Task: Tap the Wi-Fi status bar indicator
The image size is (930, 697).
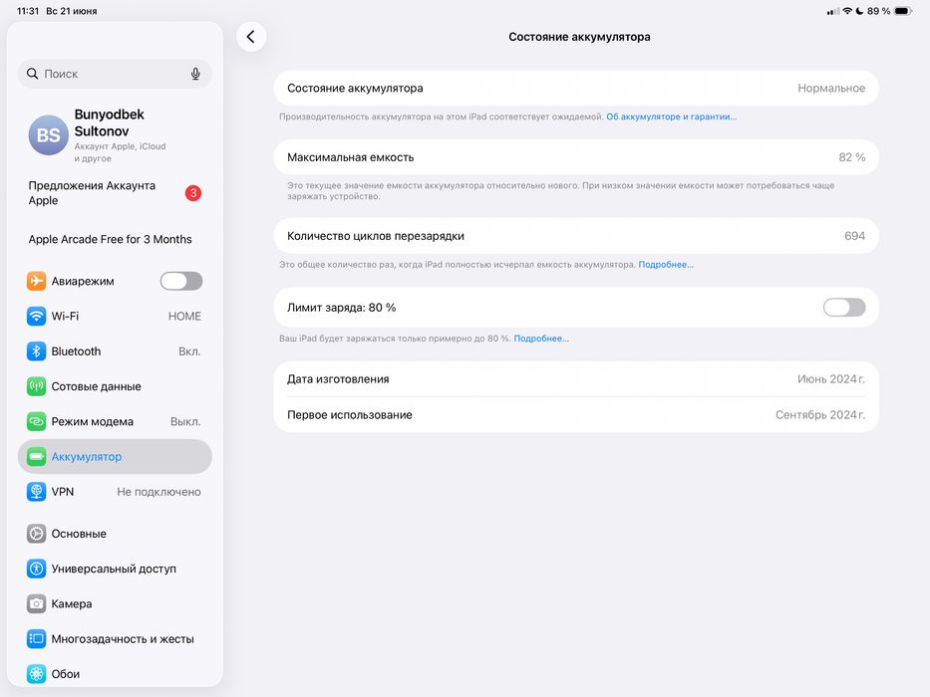Action: pyautogui.click(x=847, y=11)
